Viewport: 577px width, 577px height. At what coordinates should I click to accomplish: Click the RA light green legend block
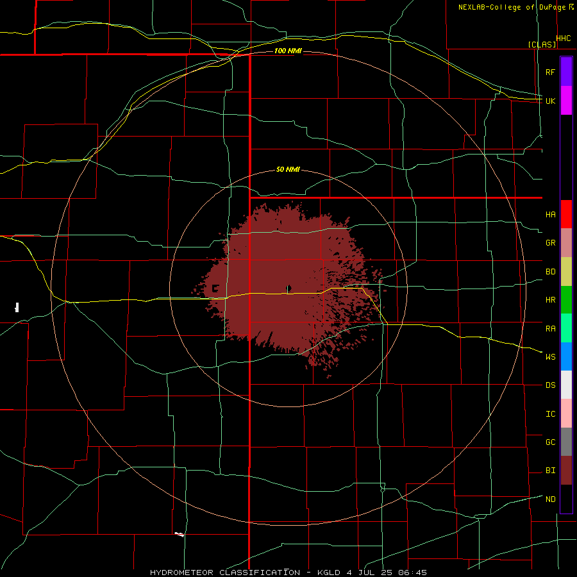566,328
